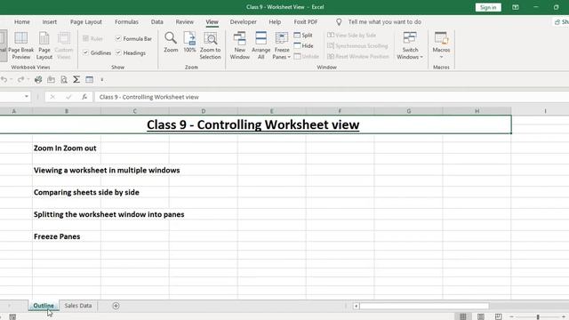Click the Ribbon Display Options icon
569x320 pixels.
coord(516,7)
